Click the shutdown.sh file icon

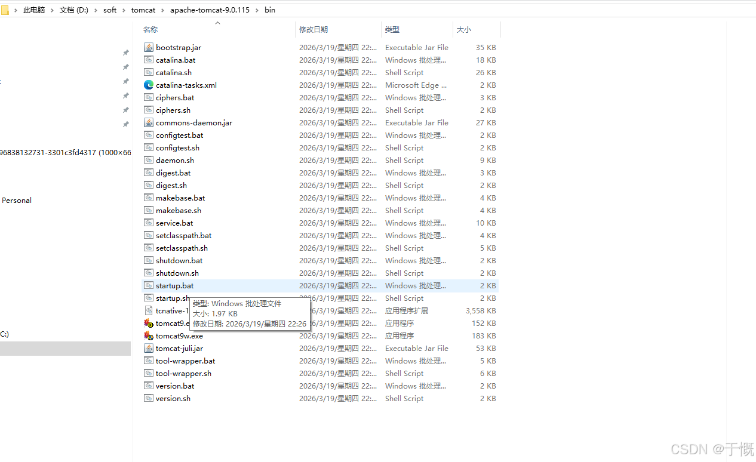(x=149, y=273)
